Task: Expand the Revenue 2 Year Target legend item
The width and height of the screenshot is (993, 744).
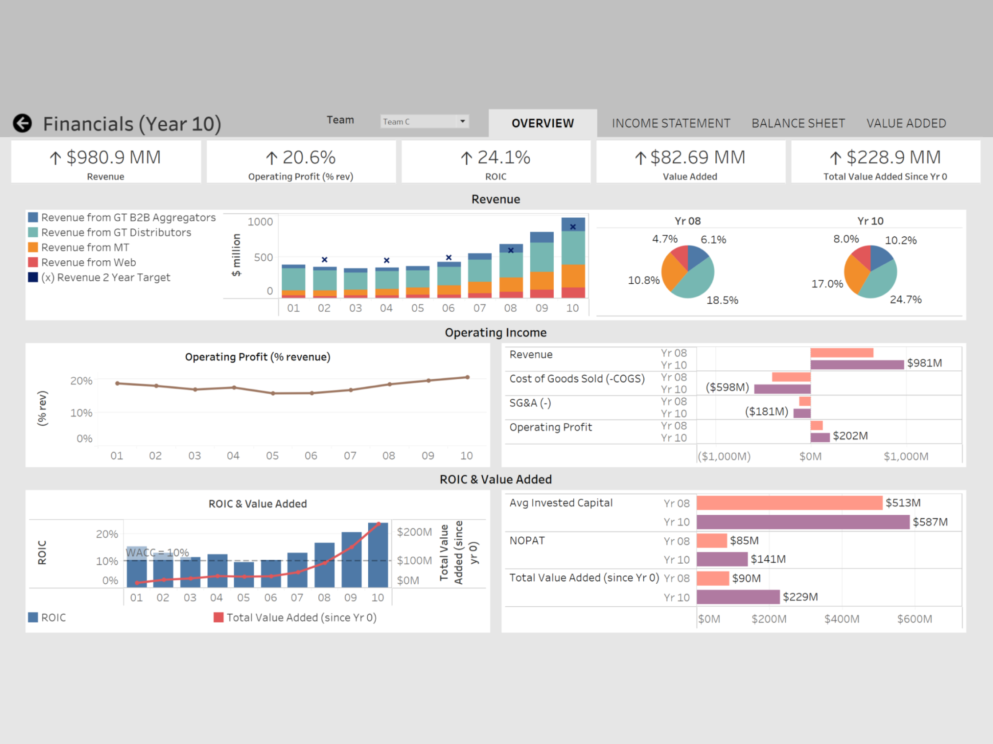Action: pyautogui.click(x=105, y=277)
